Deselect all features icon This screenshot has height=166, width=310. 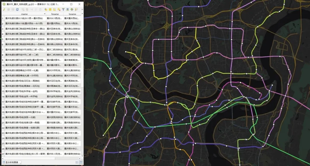point(59,9)
